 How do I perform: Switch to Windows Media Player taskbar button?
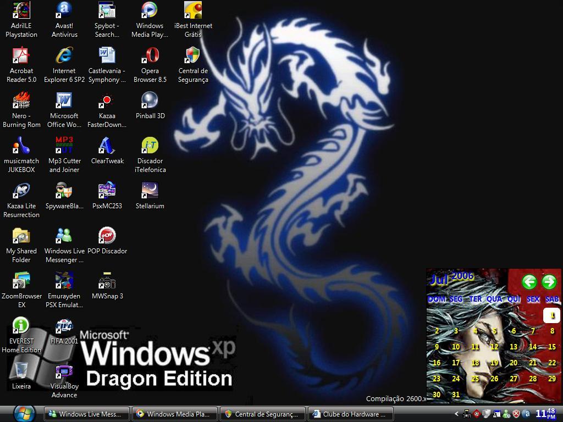tap(175, 414)
